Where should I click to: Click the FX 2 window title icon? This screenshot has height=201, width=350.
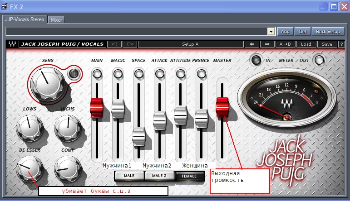click(5, 7)
